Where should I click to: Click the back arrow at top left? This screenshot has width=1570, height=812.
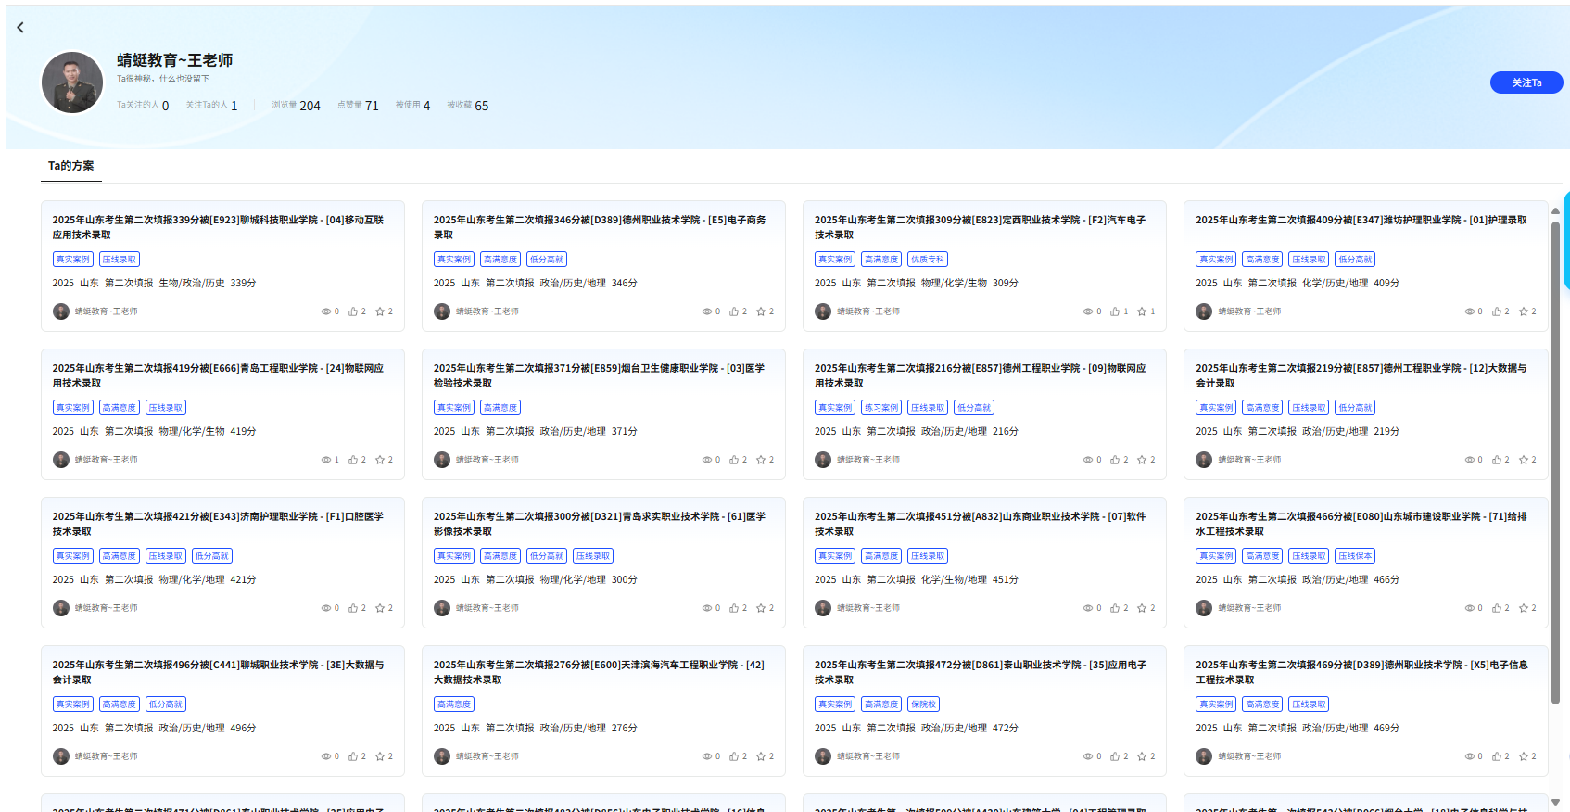pos(20,28)
